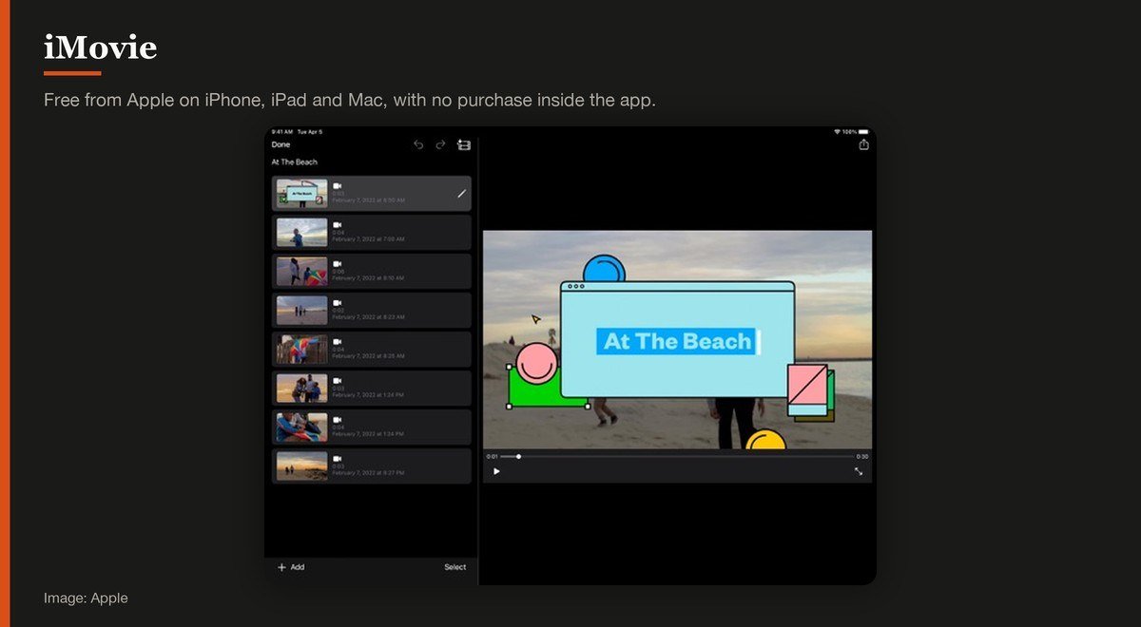
Task: Select the pink smiley face graphic in preview
Action: (536, 363)
